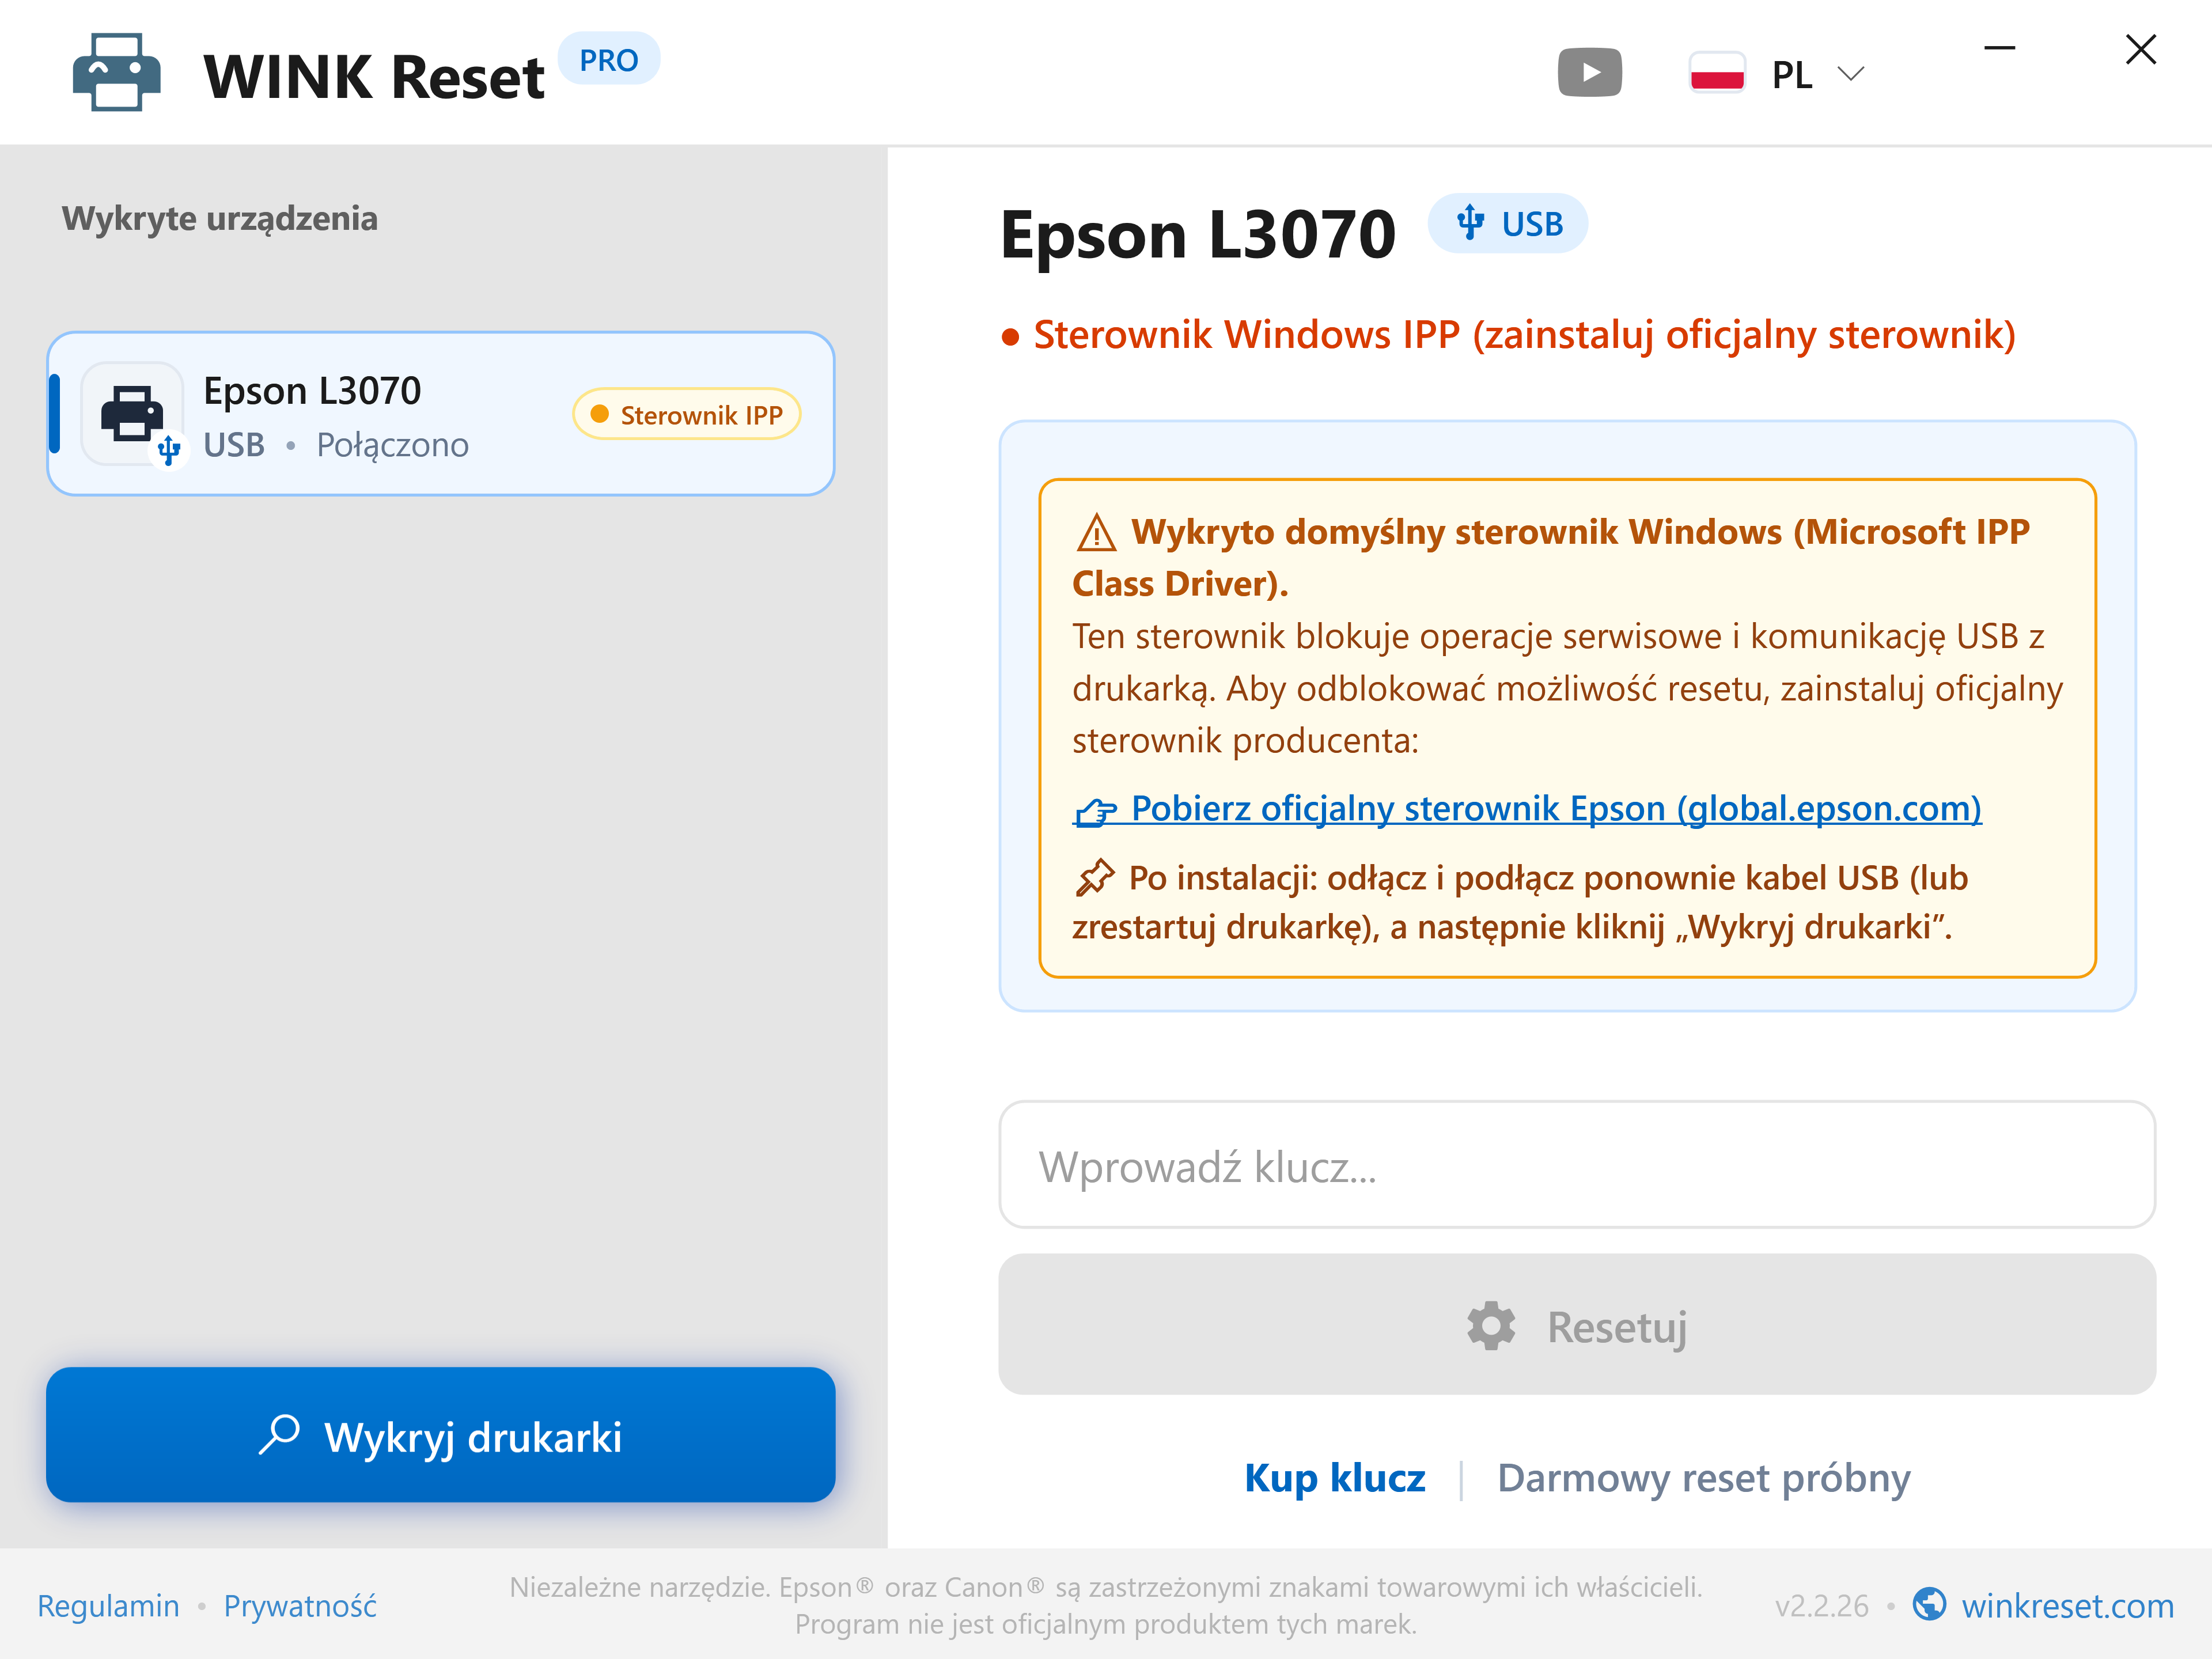Screen dimensions: 2212x1659
Task: Open the YouTube video tutorial icon
Action: 1589,73
